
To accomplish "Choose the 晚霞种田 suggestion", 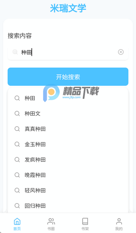I will [68, 175].
